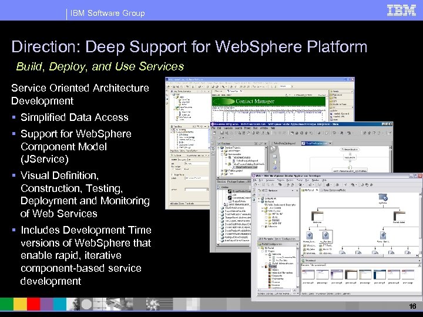Select the highlighted file in Services tree
The width and height of the screenshot is (423, 317).
pyautogui.click(x=246, y=167)
